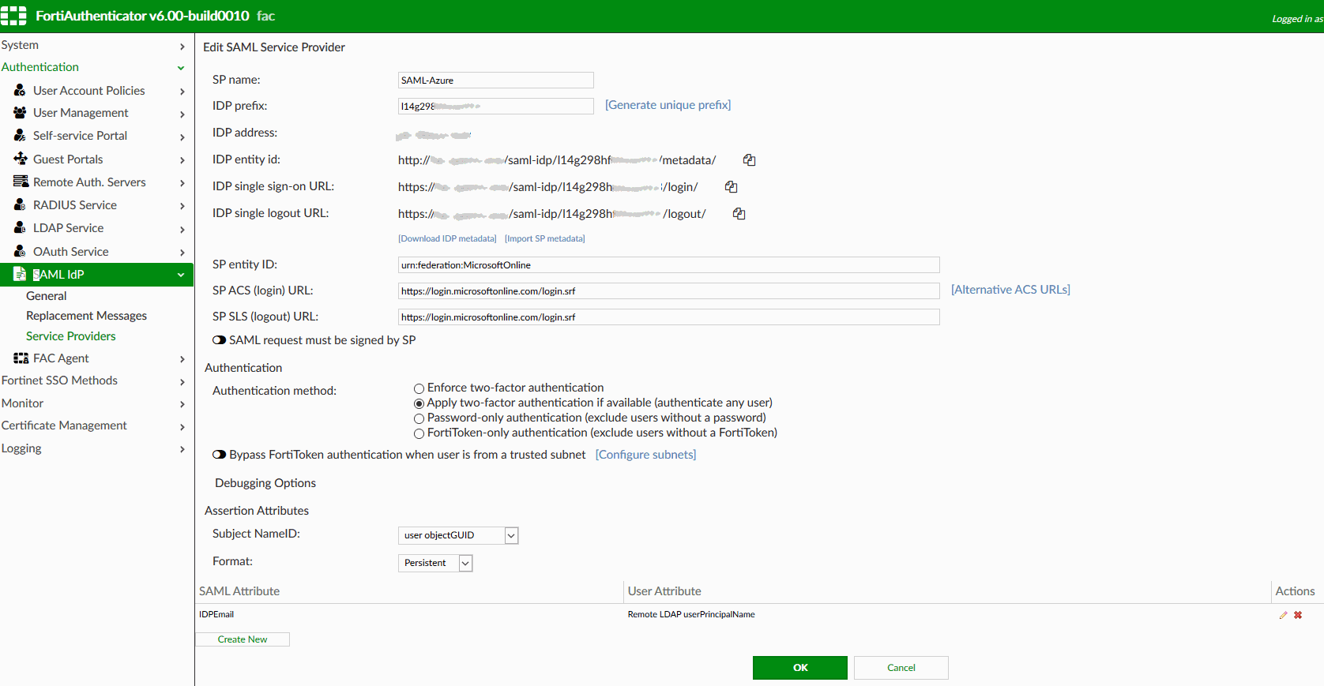1324x686 pixels.
Task: Select Apply two-factor authentication if available
Action: [x=419, y=403]
